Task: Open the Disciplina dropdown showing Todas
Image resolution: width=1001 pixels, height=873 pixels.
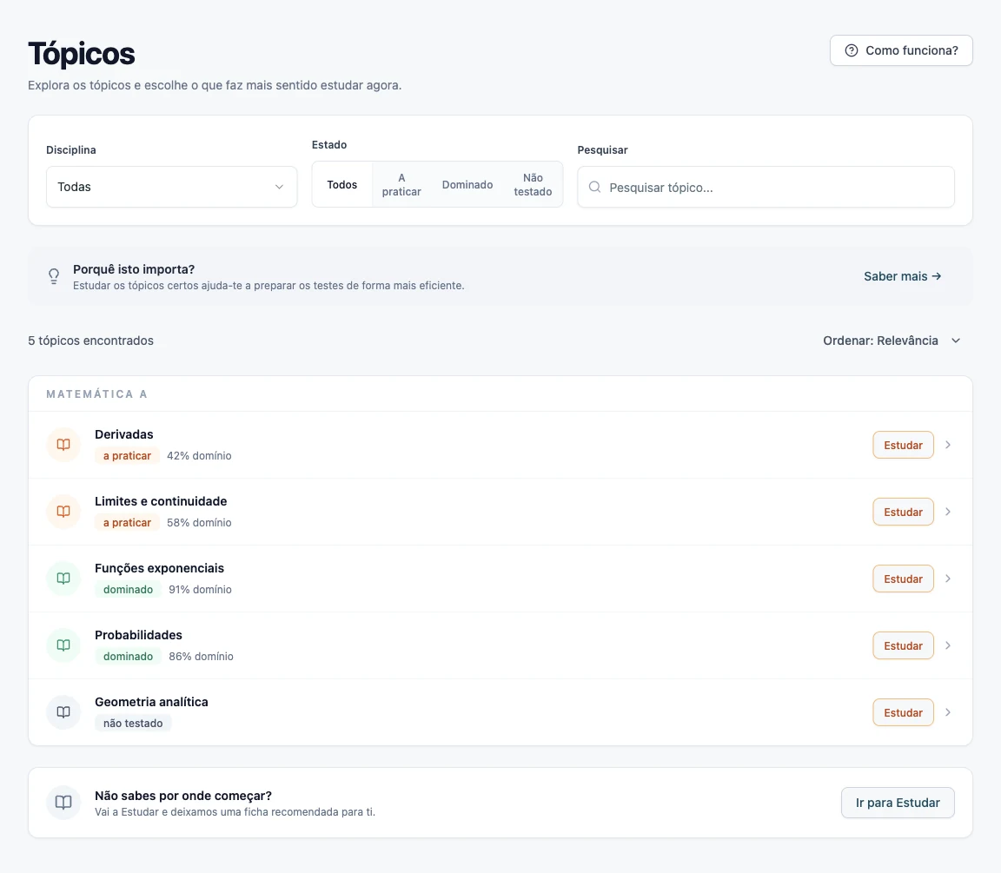Action: point(172,187)
